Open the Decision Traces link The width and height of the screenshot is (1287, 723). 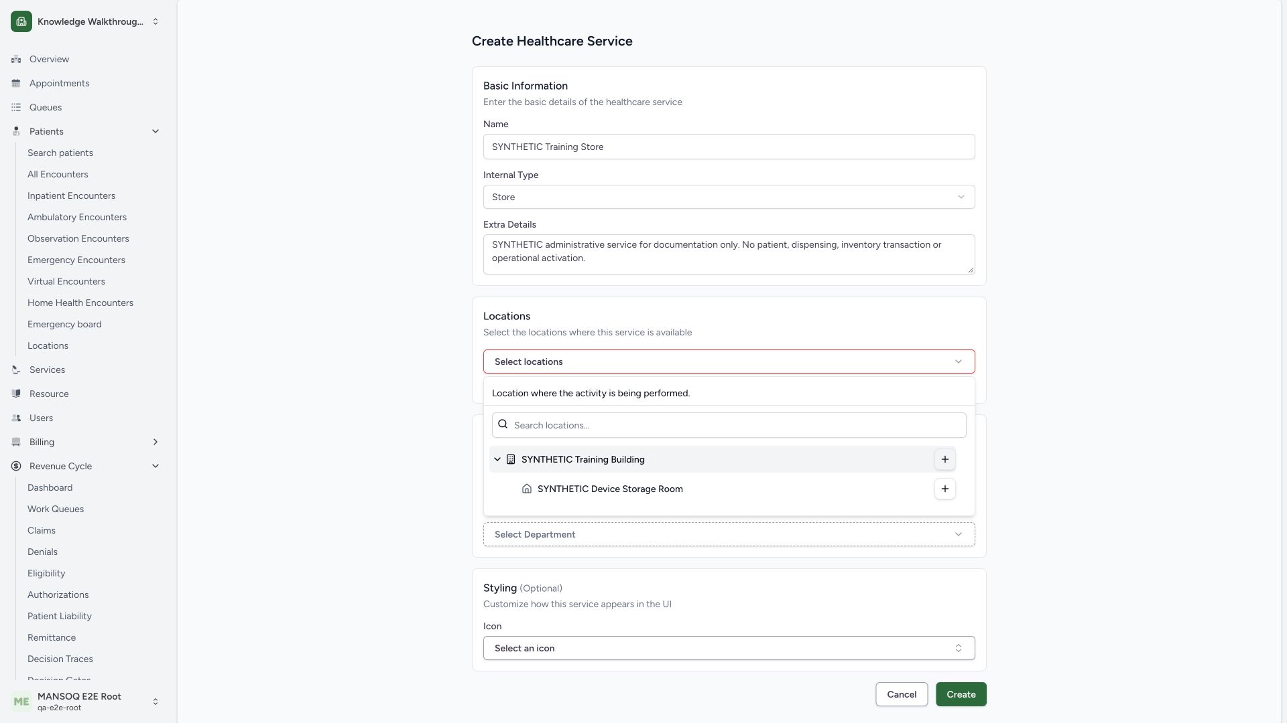(60, 659)
